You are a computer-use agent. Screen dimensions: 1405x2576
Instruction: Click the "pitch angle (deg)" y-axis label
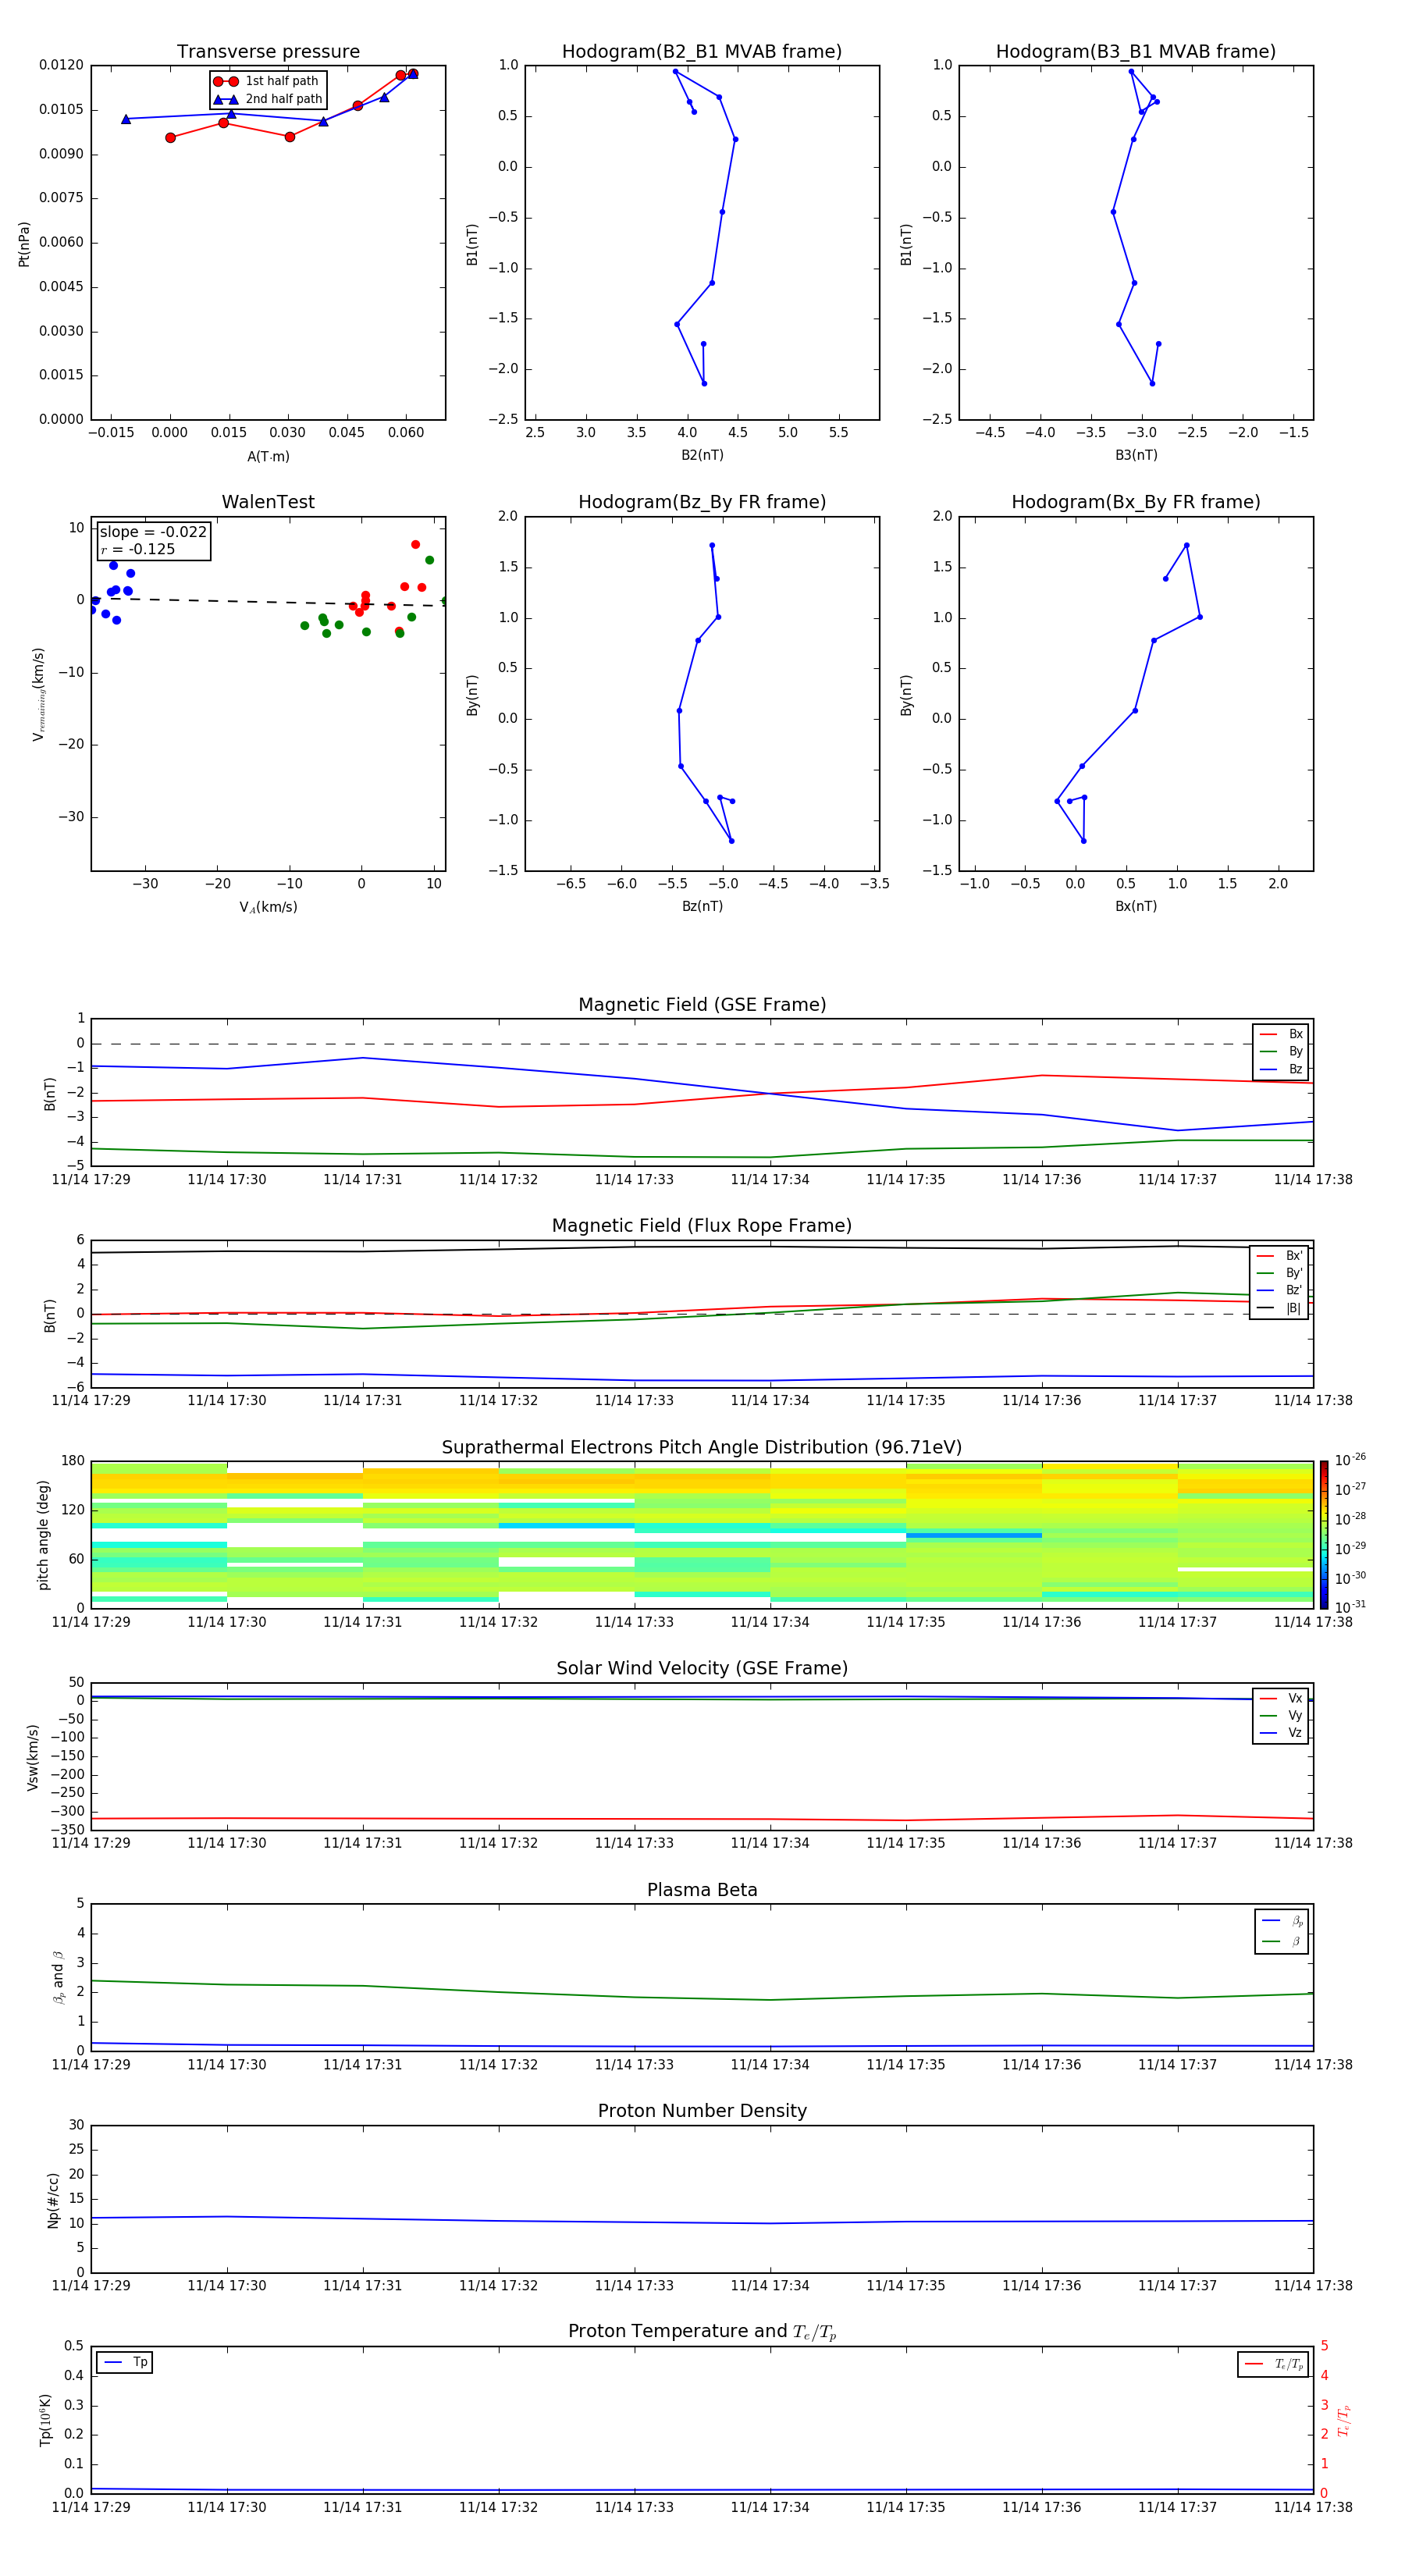pyautogui.click(x=43, y=1535)
